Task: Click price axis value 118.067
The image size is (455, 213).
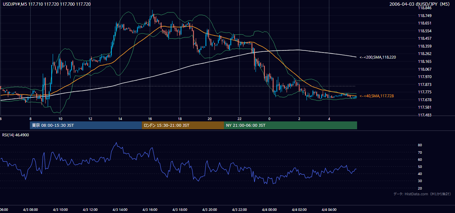Action: 425,69
